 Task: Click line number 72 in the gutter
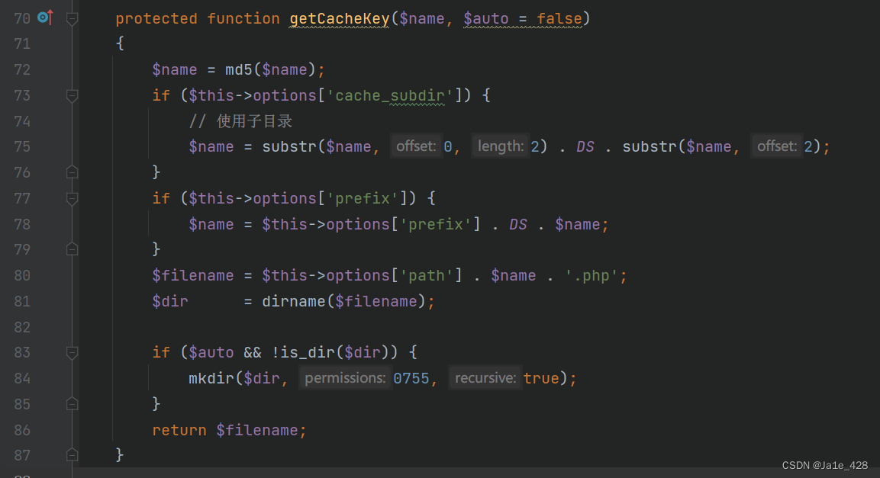click(x=22, y=69)
